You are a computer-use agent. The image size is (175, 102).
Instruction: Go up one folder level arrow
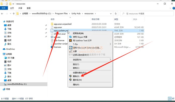point(14,14)
